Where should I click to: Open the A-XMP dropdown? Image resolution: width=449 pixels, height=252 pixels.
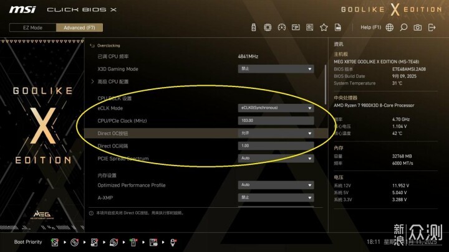pos(276,198)
